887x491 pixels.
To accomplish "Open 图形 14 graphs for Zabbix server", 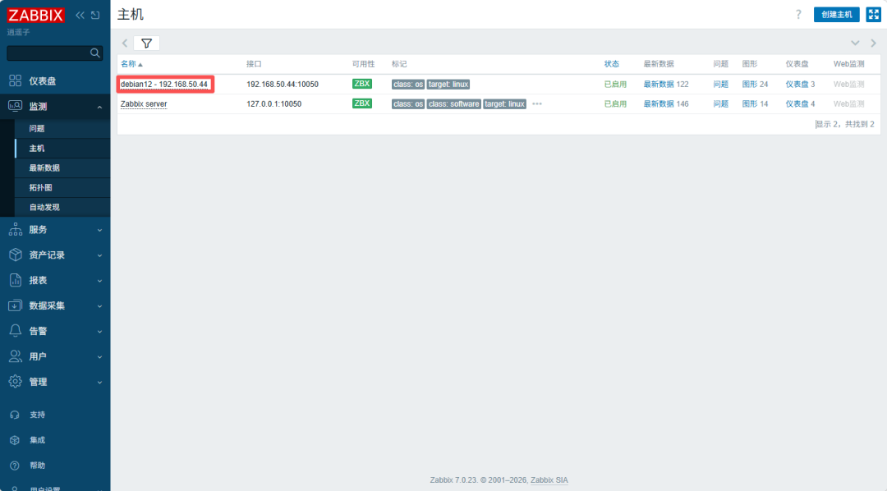I will coord(750,104).
